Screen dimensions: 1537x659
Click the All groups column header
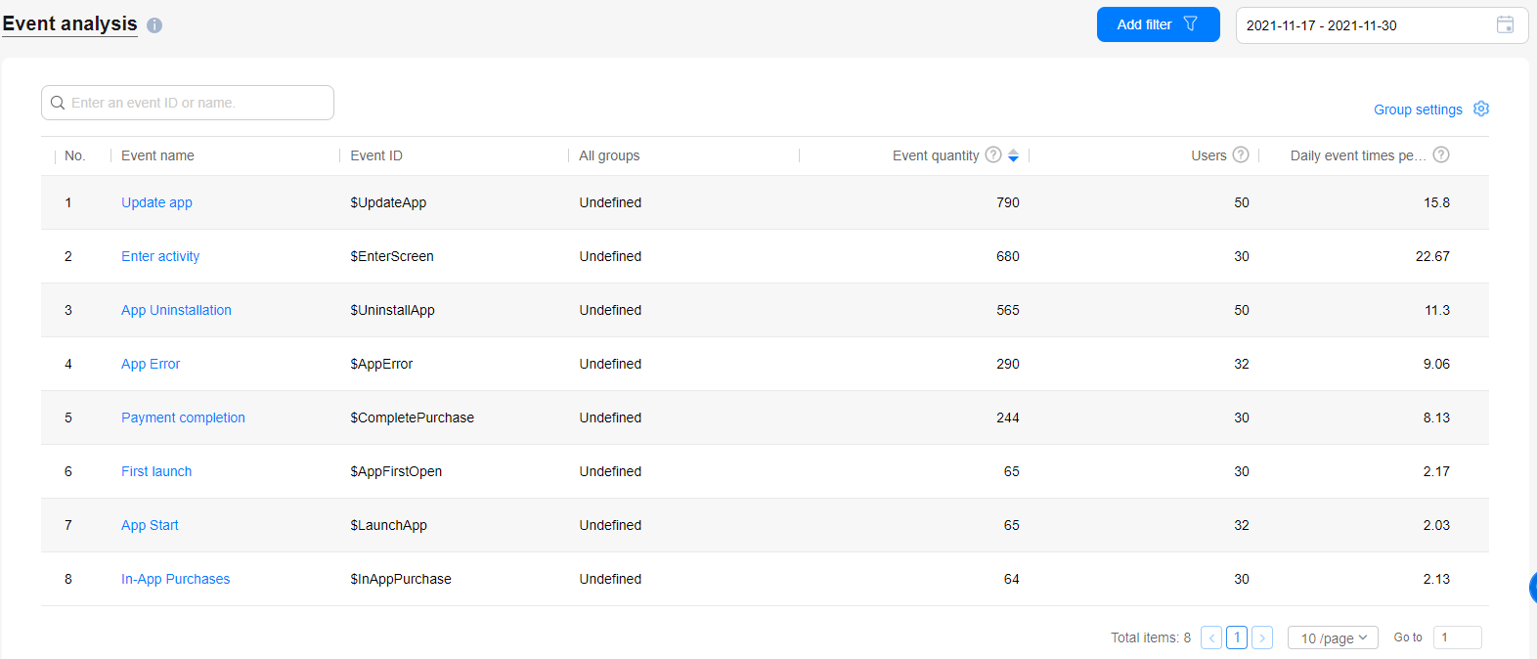(x=609, y=155)
